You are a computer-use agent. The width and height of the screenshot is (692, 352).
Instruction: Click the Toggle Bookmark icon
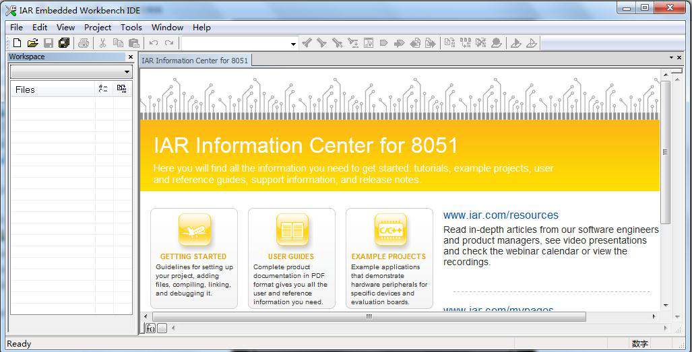click(383, 43)
